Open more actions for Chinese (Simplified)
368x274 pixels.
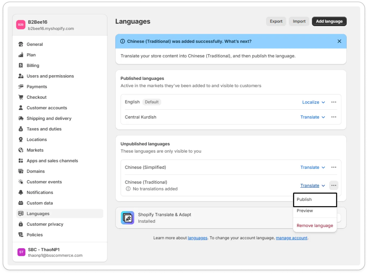(x=334, y=167)
